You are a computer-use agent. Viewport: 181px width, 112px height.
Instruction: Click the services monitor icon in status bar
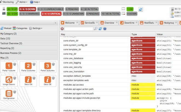tap(4, 14)
